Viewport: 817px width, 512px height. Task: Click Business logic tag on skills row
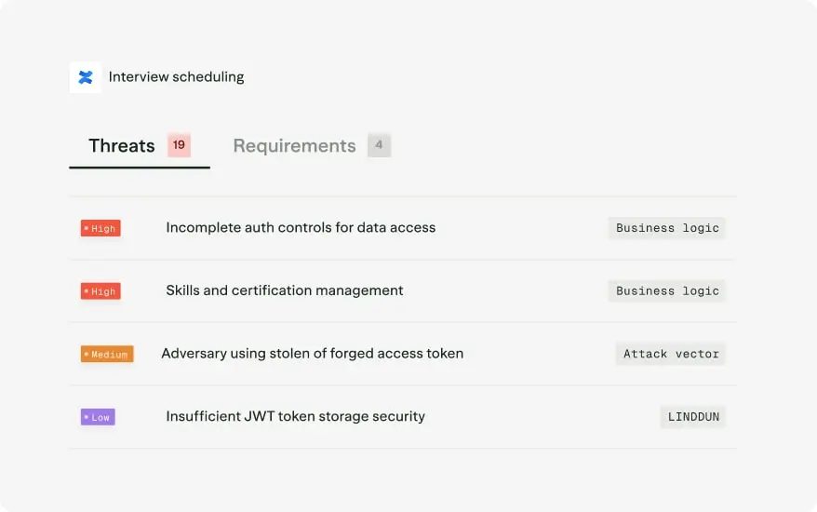pos(667,291)
